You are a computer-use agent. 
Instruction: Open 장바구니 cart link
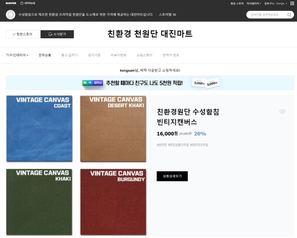[269, 3]
